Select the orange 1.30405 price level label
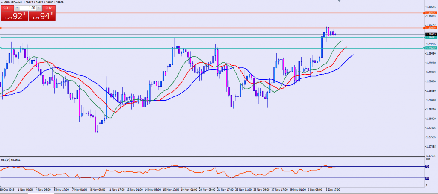This screenshot has height=194, width=438. (x=431, y=13)
